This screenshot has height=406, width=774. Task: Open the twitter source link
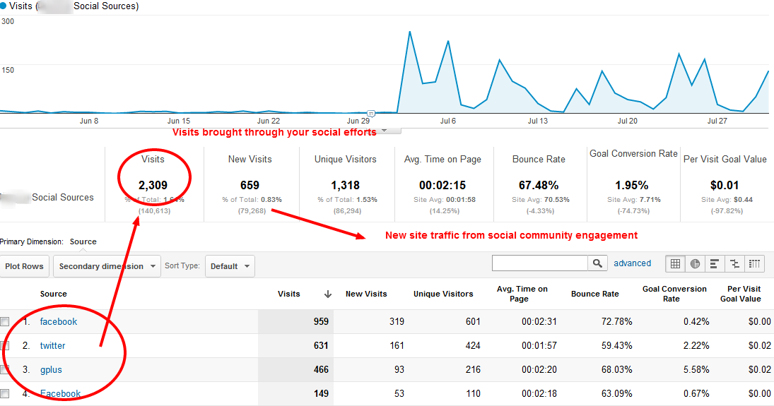point(52,346)
